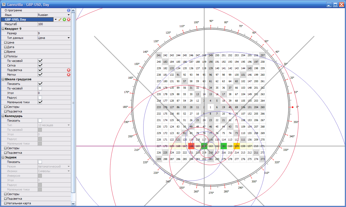This screenshot has width=346, height=207.
Task: Click Угол value field under Шкала градусов
Action: (x=54, y=93)
